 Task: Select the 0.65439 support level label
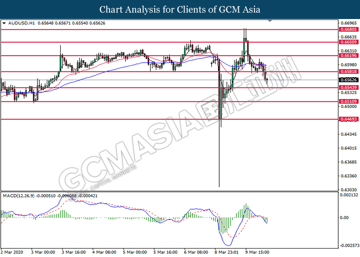point(349,87)
